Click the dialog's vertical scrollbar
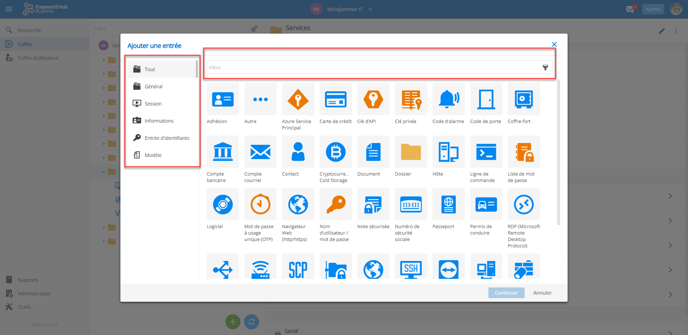The image size is (688, 335). tap(558, 154)
